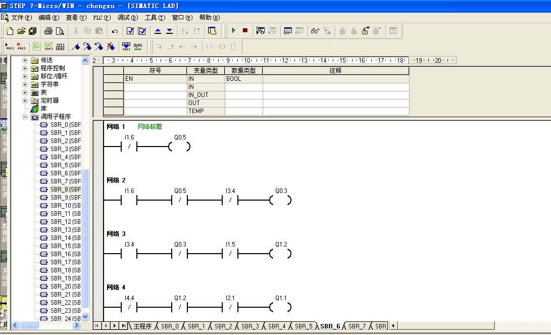Open the 窗口(W) menu
Image resolution: width=551 pixels, height=335 pixels.
tap(182, 18)
